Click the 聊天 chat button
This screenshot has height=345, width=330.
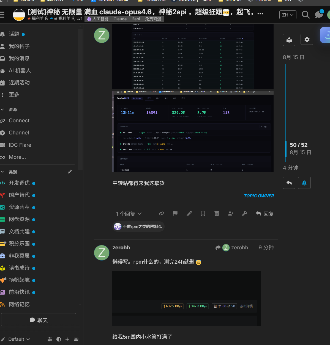point(39,320)
